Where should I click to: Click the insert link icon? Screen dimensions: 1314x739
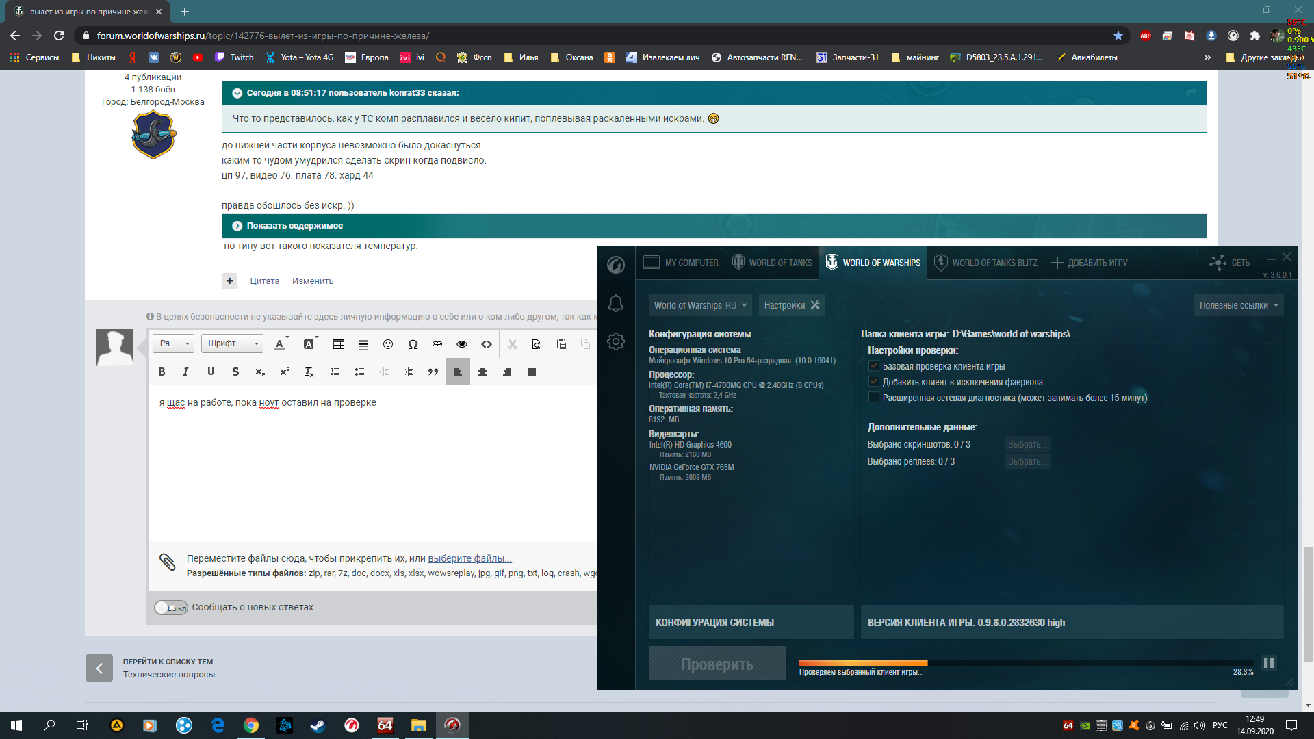(437, 344)
